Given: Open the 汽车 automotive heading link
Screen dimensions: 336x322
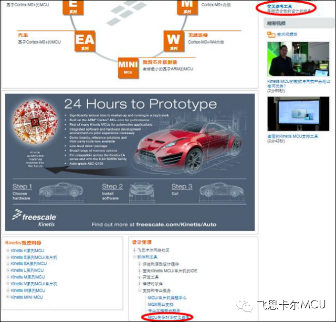Looking at the screenshot, I should 23,35.
